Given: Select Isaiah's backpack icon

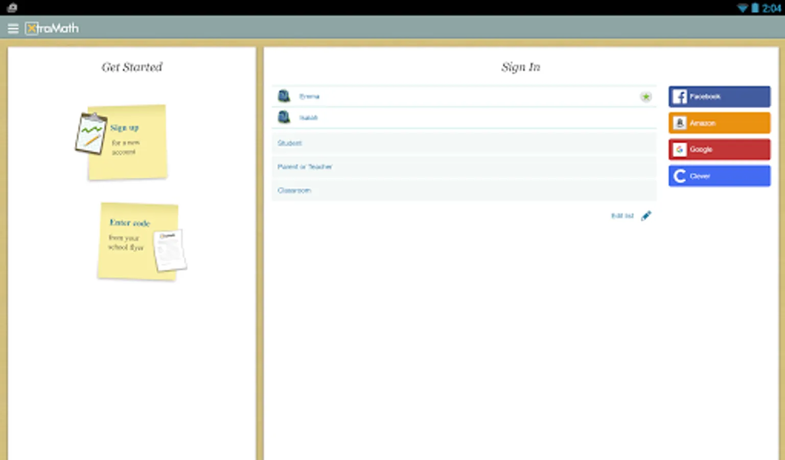Looking at the screenshot, I should pos(284,118).
